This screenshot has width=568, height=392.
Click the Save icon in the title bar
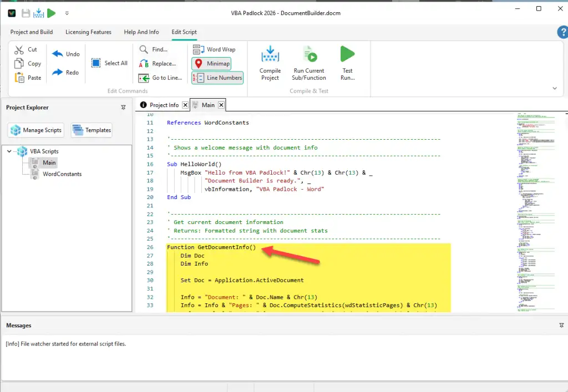click(x=25, y=12)
